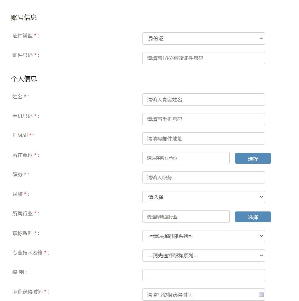Click the 请填写资格获得时间 date field
This screenshot has height=301, width=299.
click(200, 295)
